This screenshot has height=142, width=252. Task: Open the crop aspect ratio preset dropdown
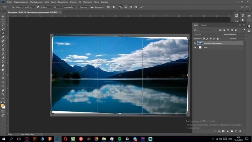click(x=17, y=7)
